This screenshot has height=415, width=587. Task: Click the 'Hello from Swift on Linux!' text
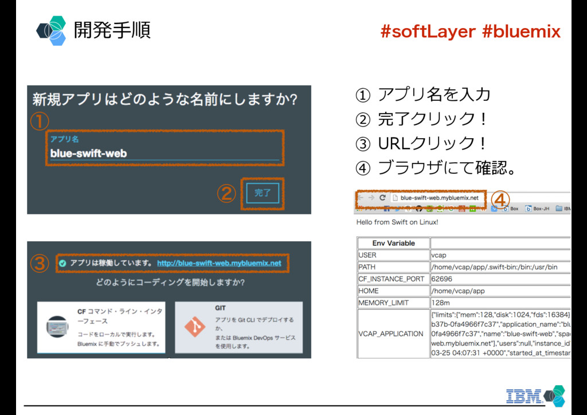(397, 222)
